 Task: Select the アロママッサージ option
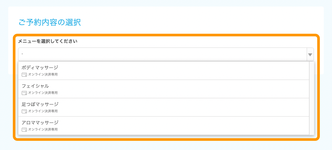click(40, 122)
